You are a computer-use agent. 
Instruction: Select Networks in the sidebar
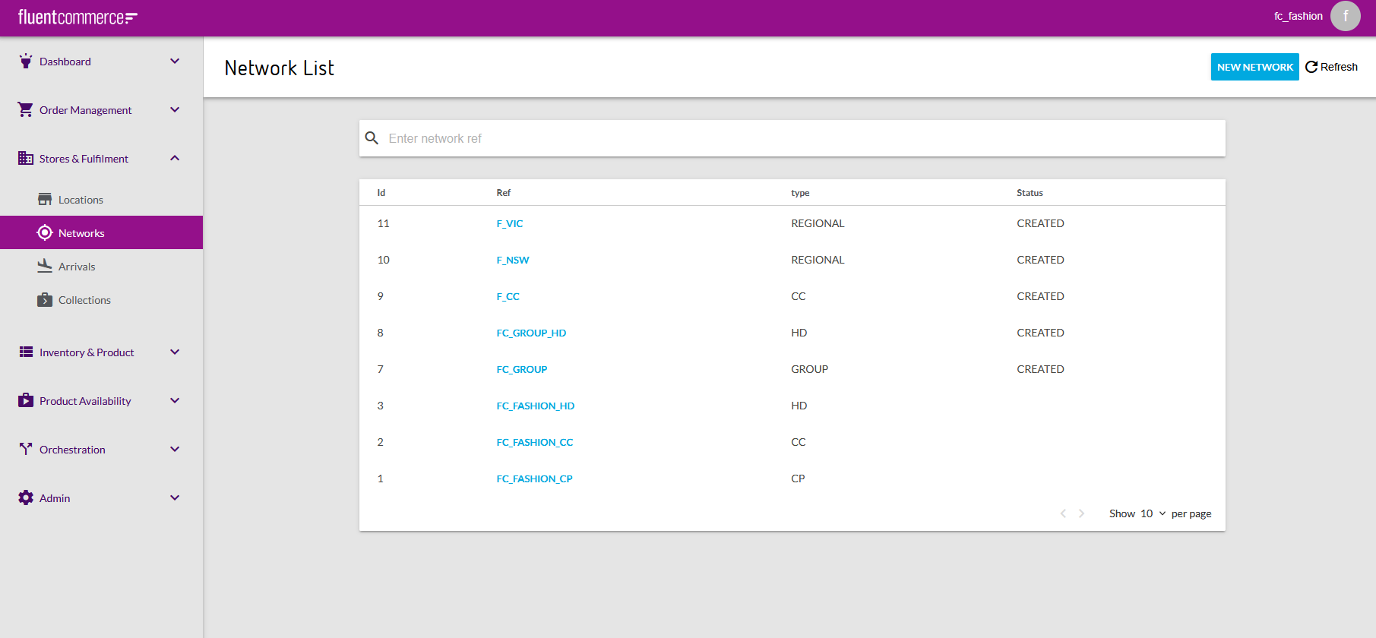click(x=81, y=233)
